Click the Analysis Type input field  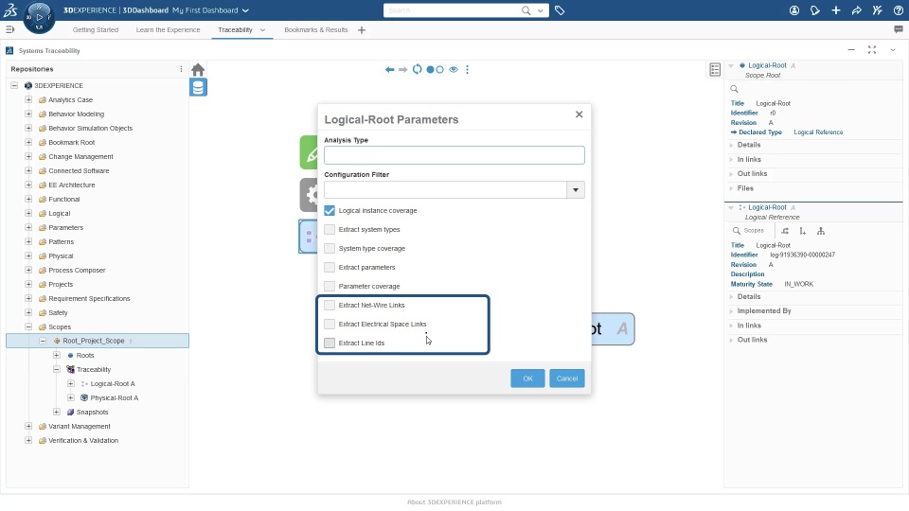coord(454,155)
